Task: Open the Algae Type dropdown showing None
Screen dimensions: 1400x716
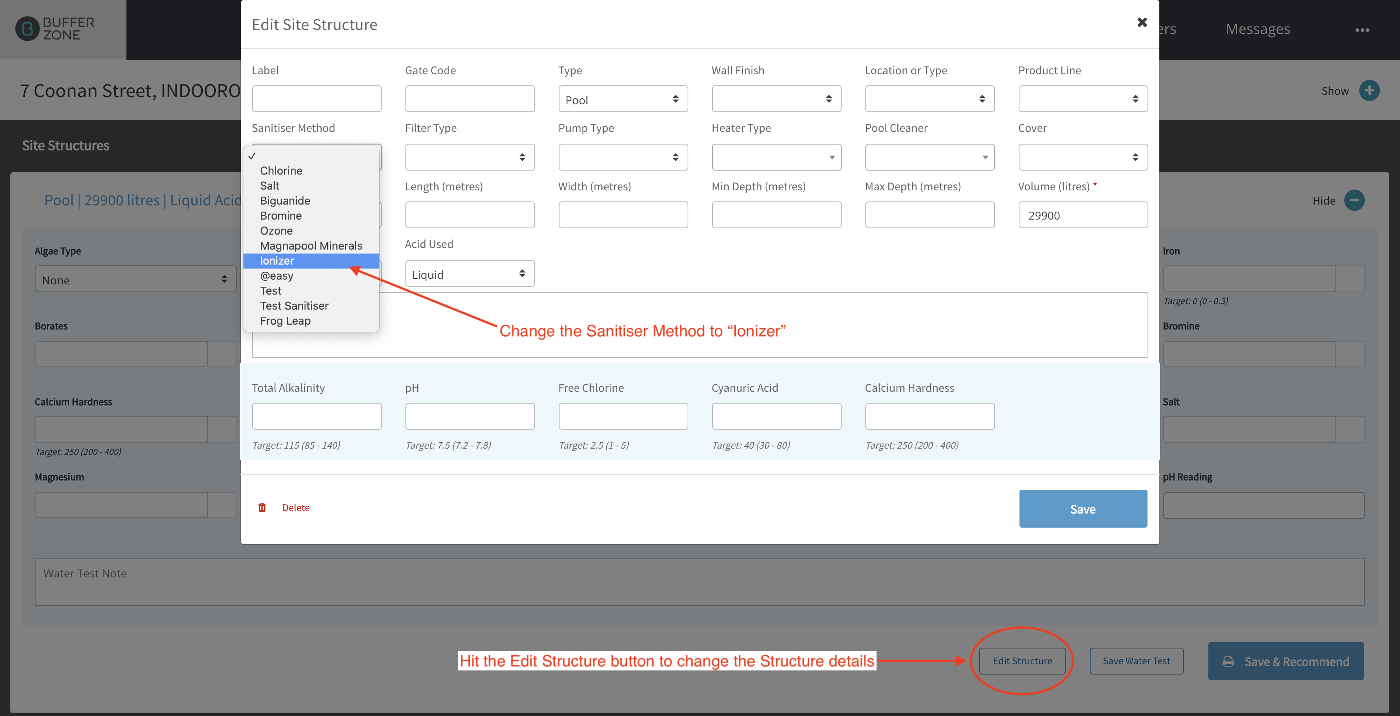Action: [x=135, y=279]
